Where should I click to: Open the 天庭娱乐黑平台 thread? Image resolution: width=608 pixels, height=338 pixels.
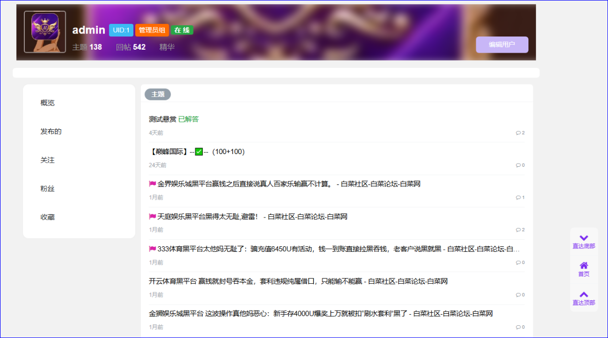point(252,216)
